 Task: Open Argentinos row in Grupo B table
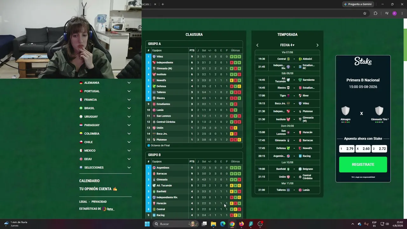tap(194, 168)
